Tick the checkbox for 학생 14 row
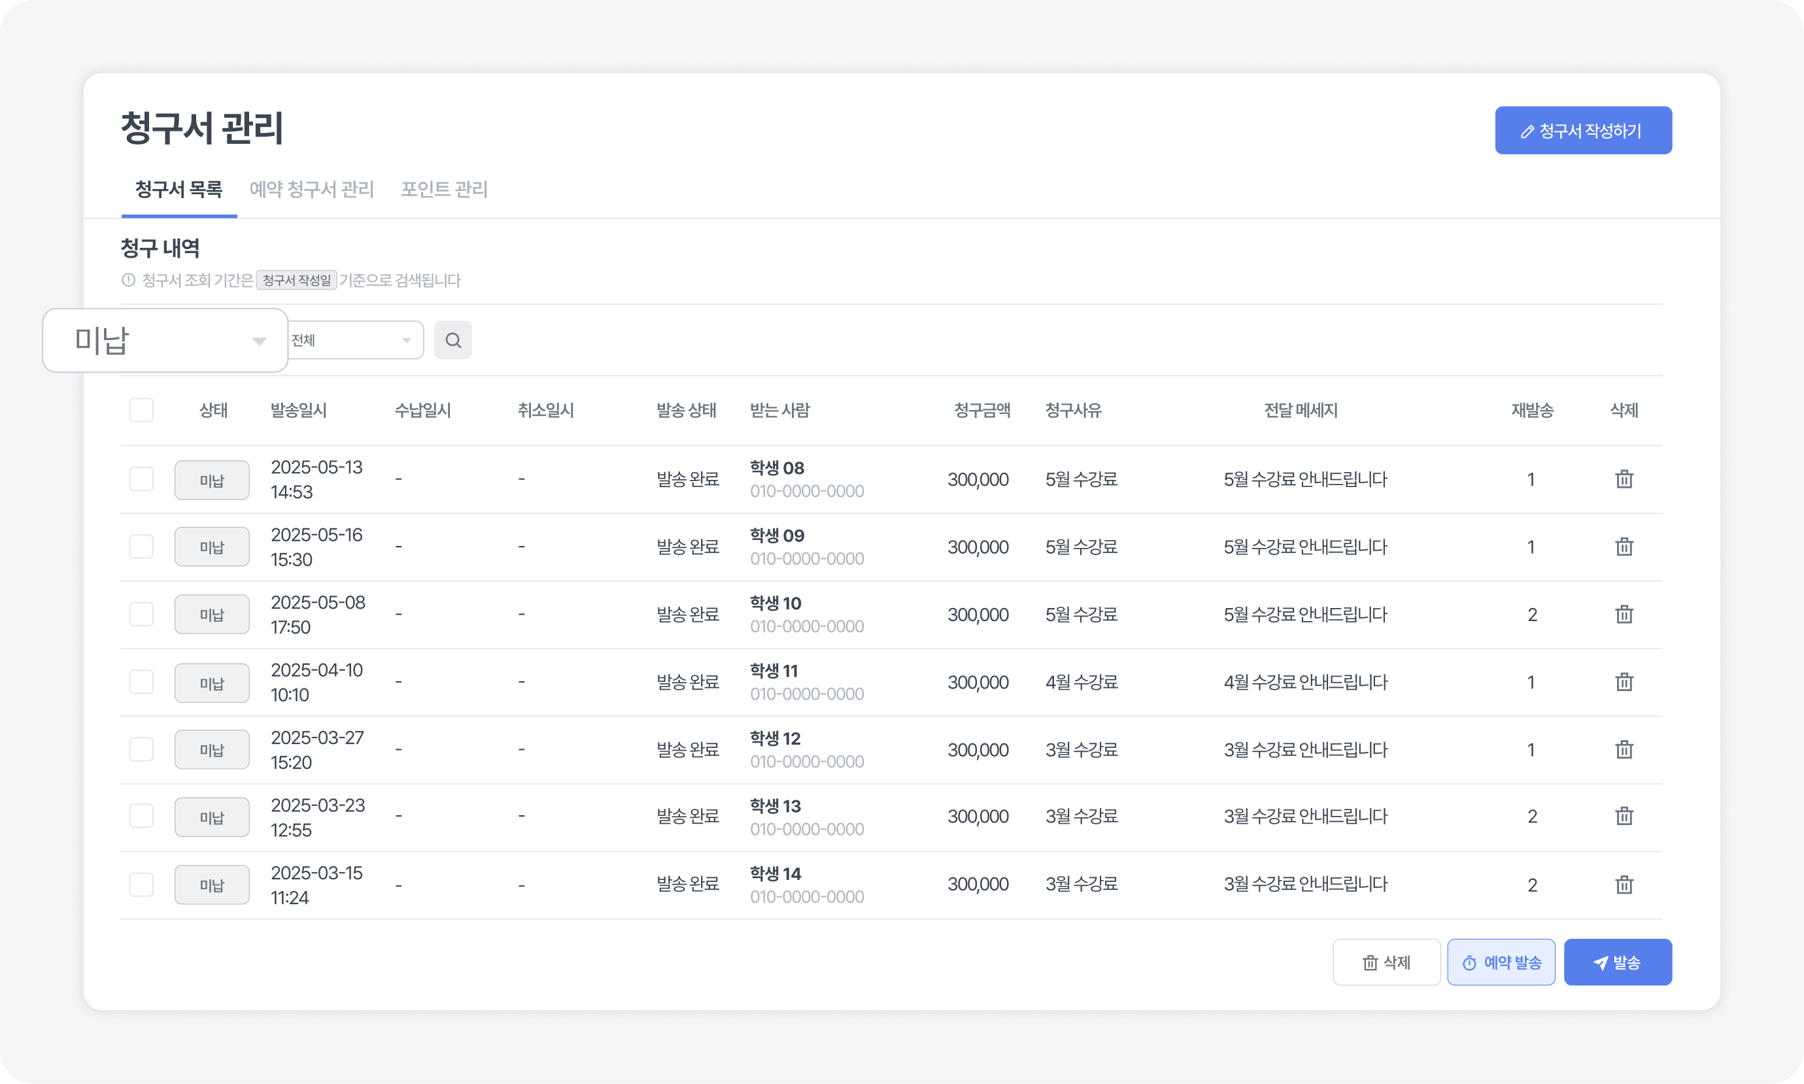The height and width of the screenshot is (1084, 1804). click(141, 885)
